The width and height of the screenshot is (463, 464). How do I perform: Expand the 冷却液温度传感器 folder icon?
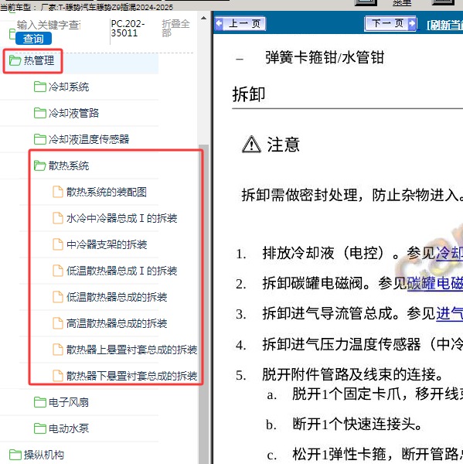tap(39, 139)
